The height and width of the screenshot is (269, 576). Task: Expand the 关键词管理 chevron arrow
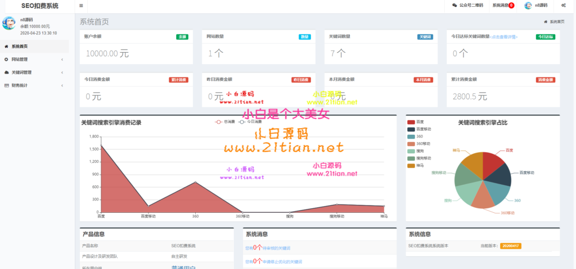tap(62, 72)
